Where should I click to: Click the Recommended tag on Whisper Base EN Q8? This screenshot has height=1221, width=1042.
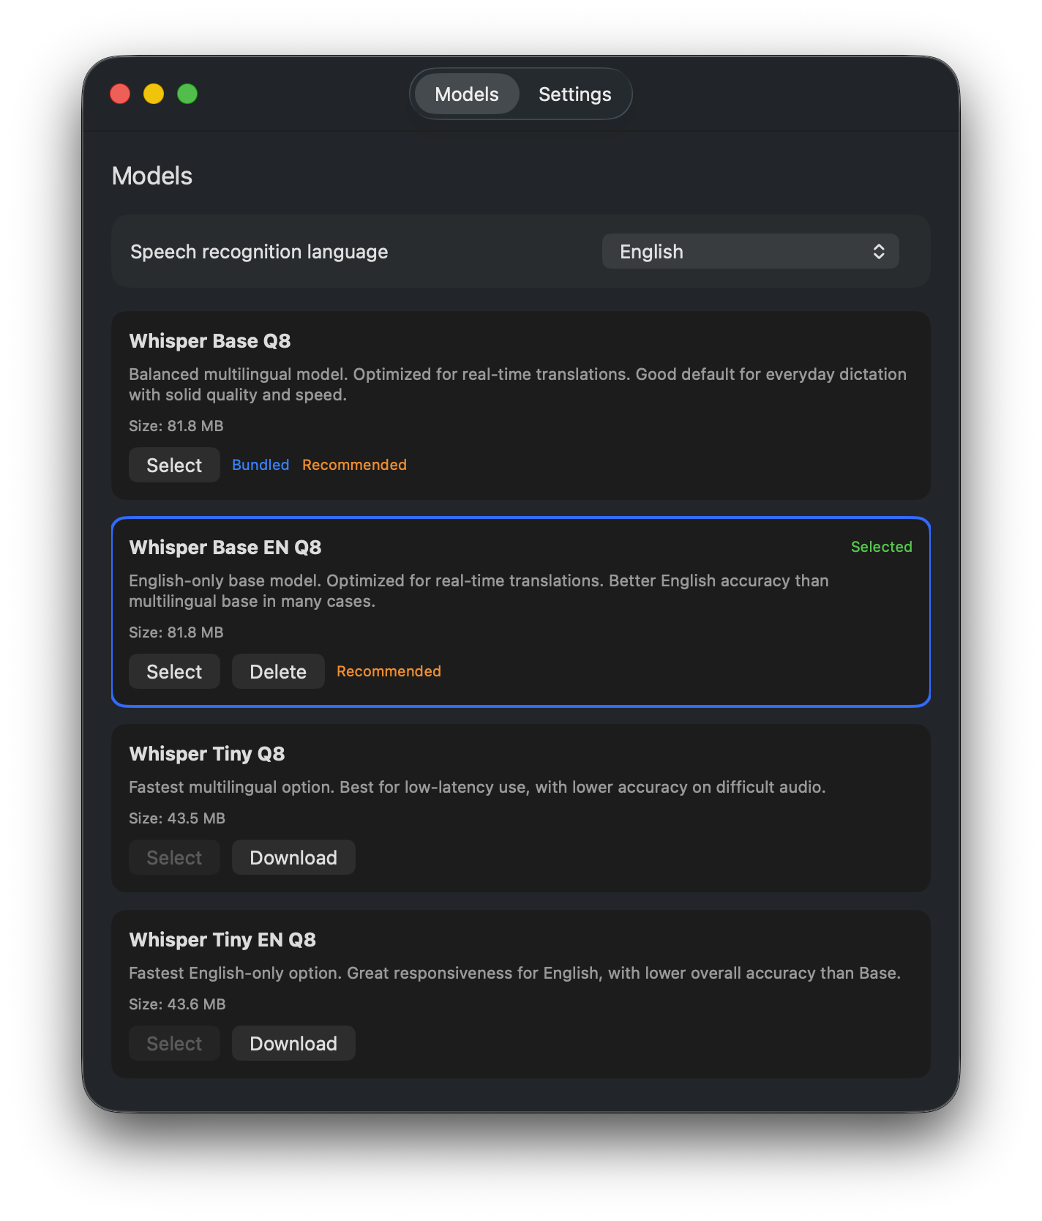pyautogui.click(x=389, y=671)
